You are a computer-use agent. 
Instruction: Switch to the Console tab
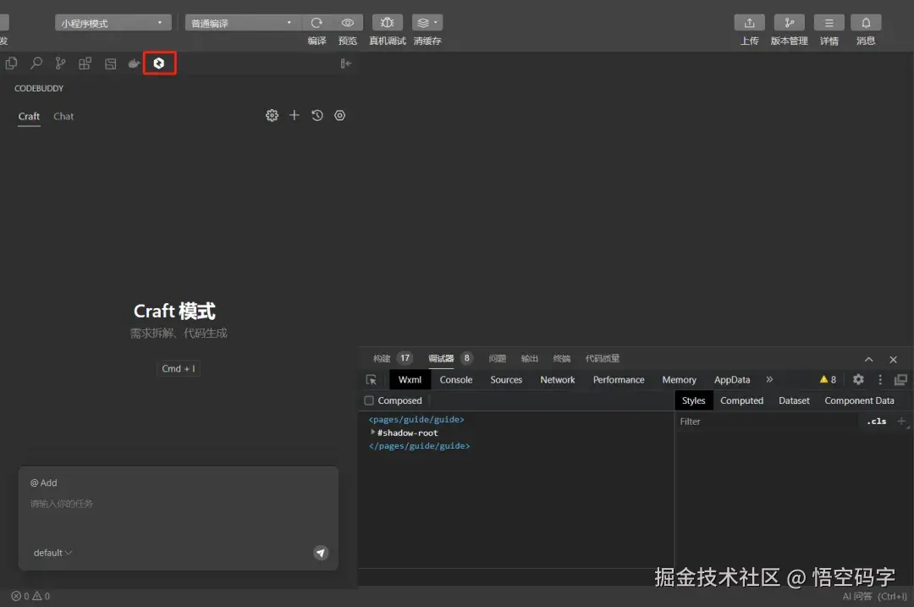click(x=456, y=379)
